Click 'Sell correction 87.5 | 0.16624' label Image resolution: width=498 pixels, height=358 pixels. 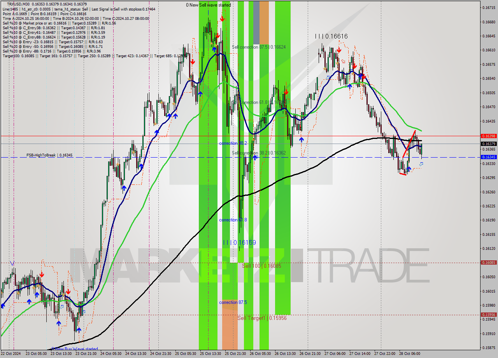coord(259,47)
